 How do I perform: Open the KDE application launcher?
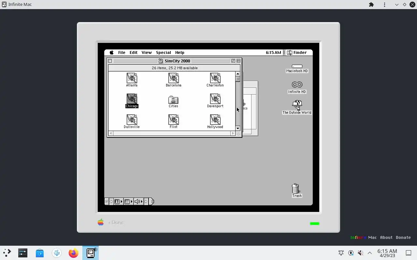point(7,253)
